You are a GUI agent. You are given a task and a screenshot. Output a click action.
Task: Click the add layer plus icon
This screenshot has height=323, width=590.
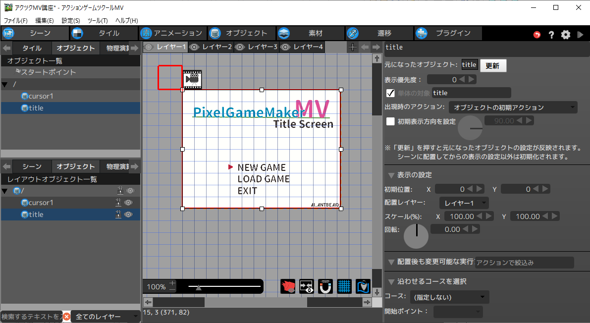[x=352, y=47]
